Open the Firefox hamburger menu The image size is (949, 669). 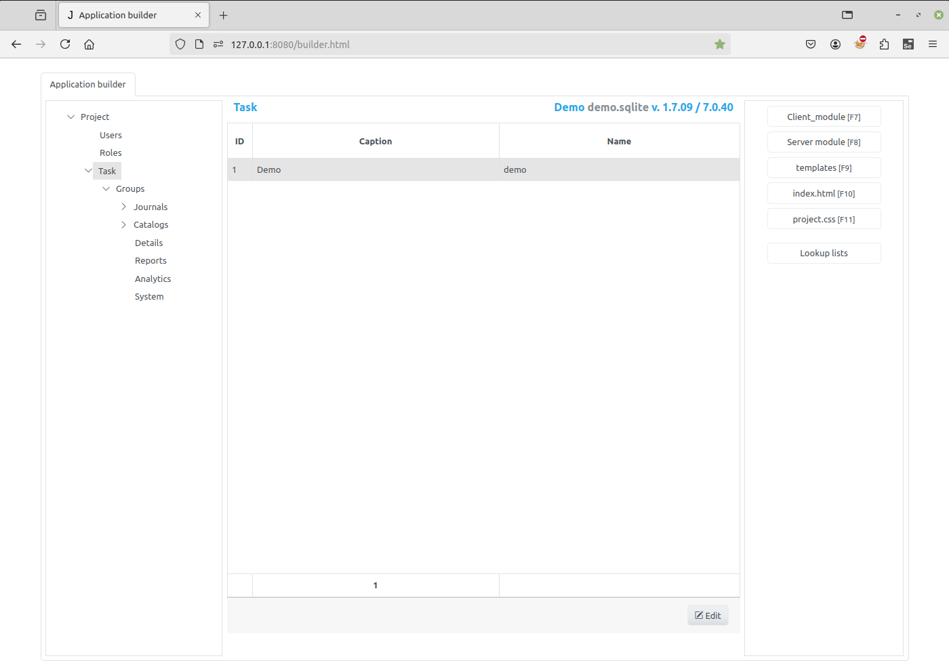pyautogui.click(x=933, y=43)
